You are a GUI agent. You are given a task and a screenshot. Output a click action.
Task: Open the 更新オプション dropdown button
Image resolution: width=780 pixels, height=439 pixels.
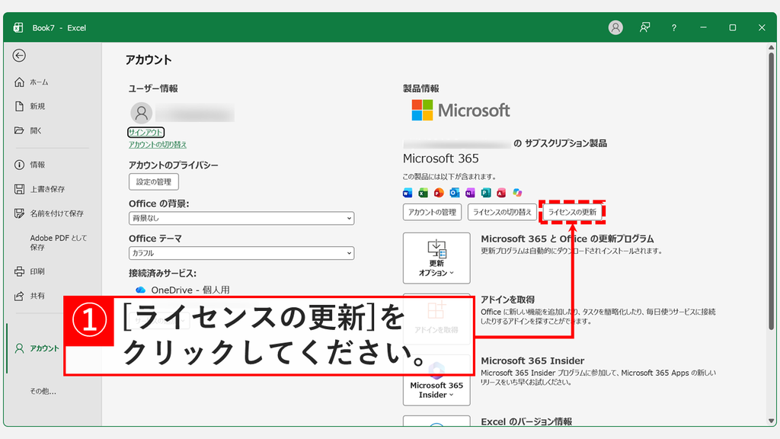[x=436, y=258]
